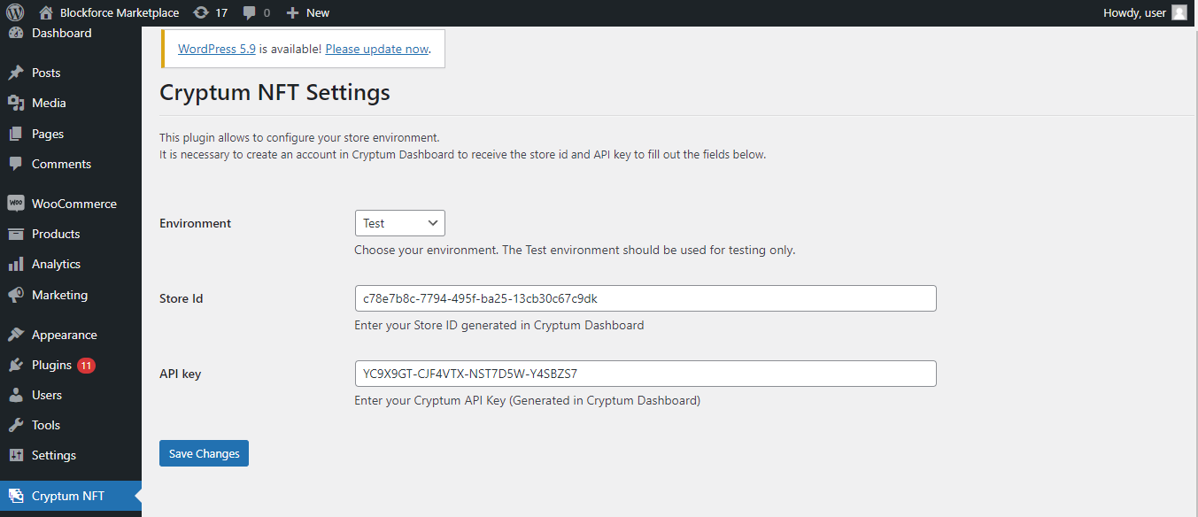Open the Plugins menu with 11 updates
1198x517 pixels.
(51, 365)
